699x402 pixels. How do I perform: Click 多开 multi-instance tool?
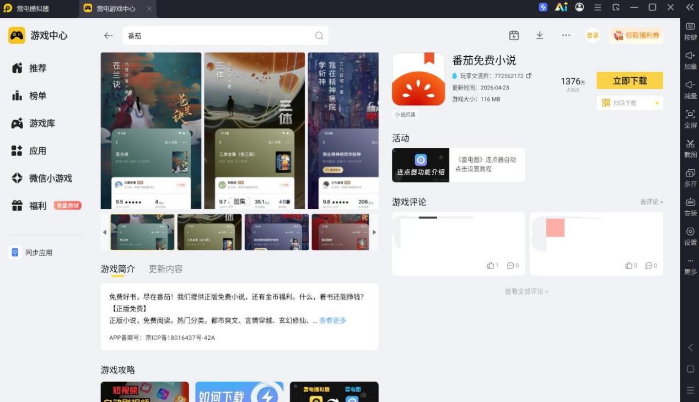pos(690,178)
